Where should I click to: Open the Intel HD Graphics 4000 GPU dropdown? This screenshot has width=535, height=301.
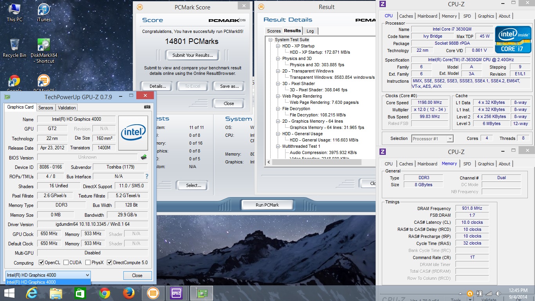point(48,275)
